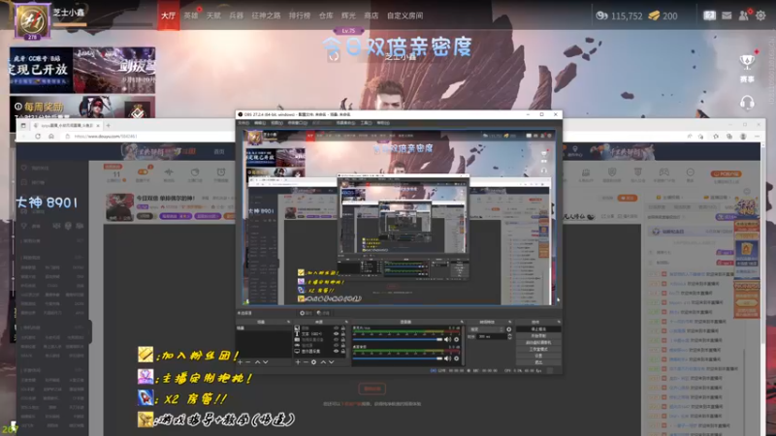Viewport: 776px width, 436px height.
Task: Adjust second mixer channel volume slider
Action: click(x=398, y=358)
